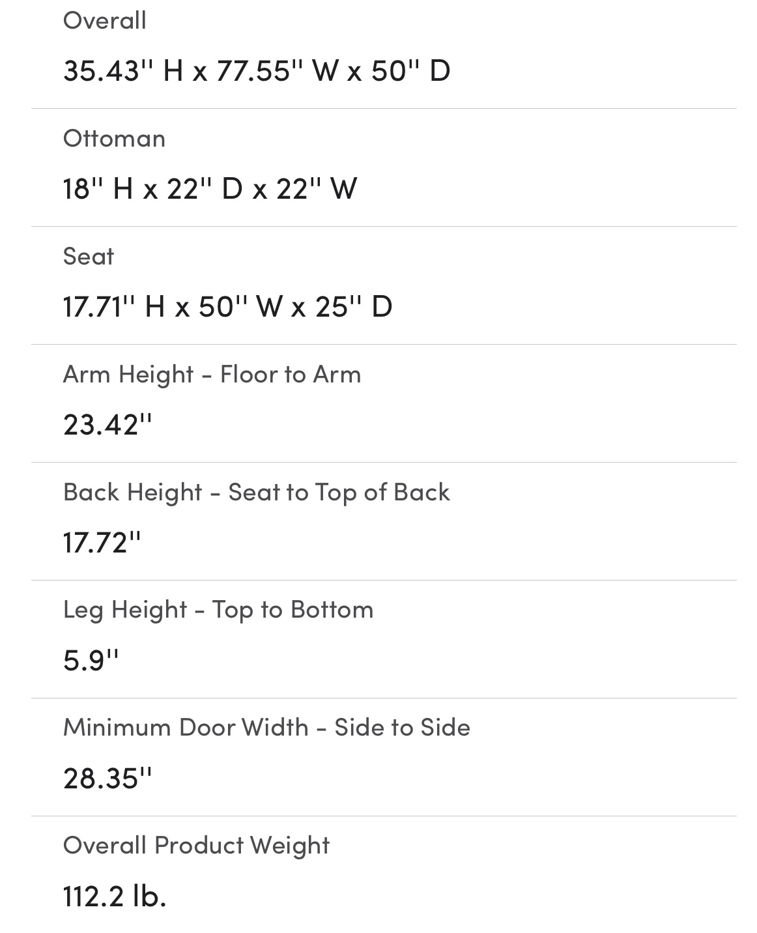
Task: Select the 28.35'' door width value
Action: 107,778
